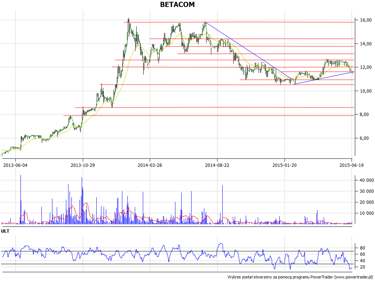Select the 16,00 price axis label
Image resolution: width=375 pixels, height=281 pixels.
coord(366,20)
